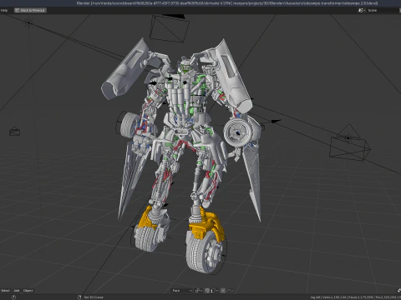Click the Blender window title text
This screenshot has width=401, height=300.
click(227, 3)
